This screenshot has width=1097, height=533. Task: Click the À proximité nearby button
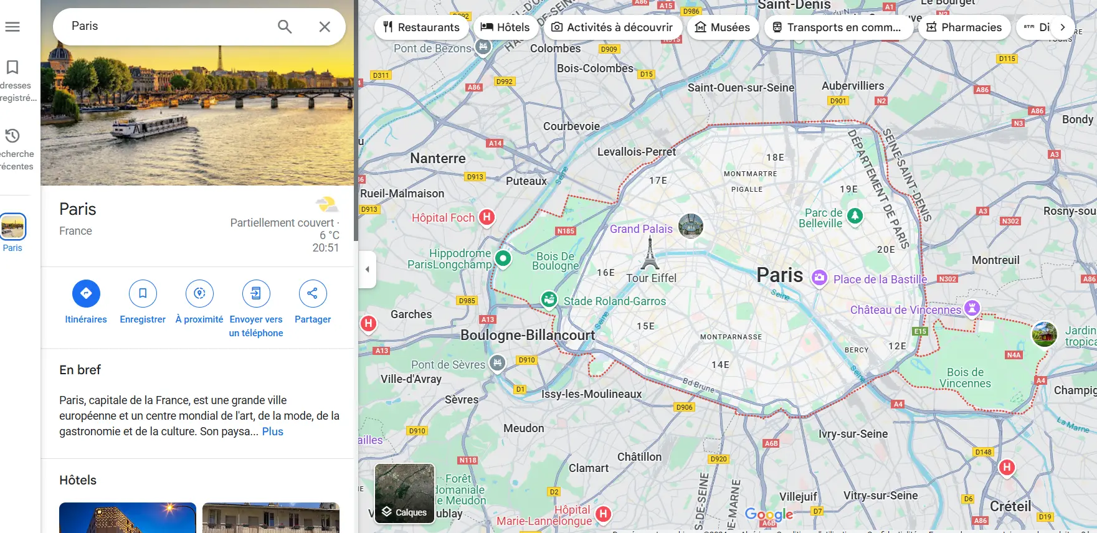tap(199, 293)
